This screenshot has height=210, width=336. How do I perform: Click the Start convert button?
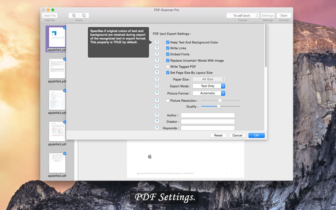click(x=284, y=16)
